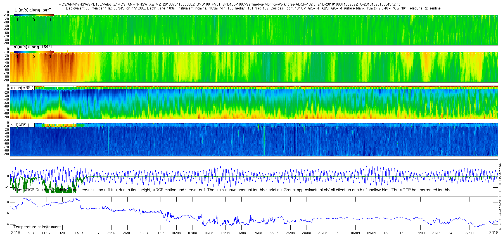This screenshot has width=503, height=237.
Task: Click the temperature axis tick label 16
Action: pyautogui.click(x=7, y=213)
